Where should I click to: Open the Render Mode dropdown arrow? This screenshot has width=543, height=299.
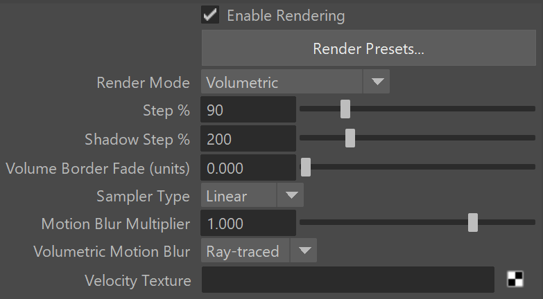click(x=377, y=82)
